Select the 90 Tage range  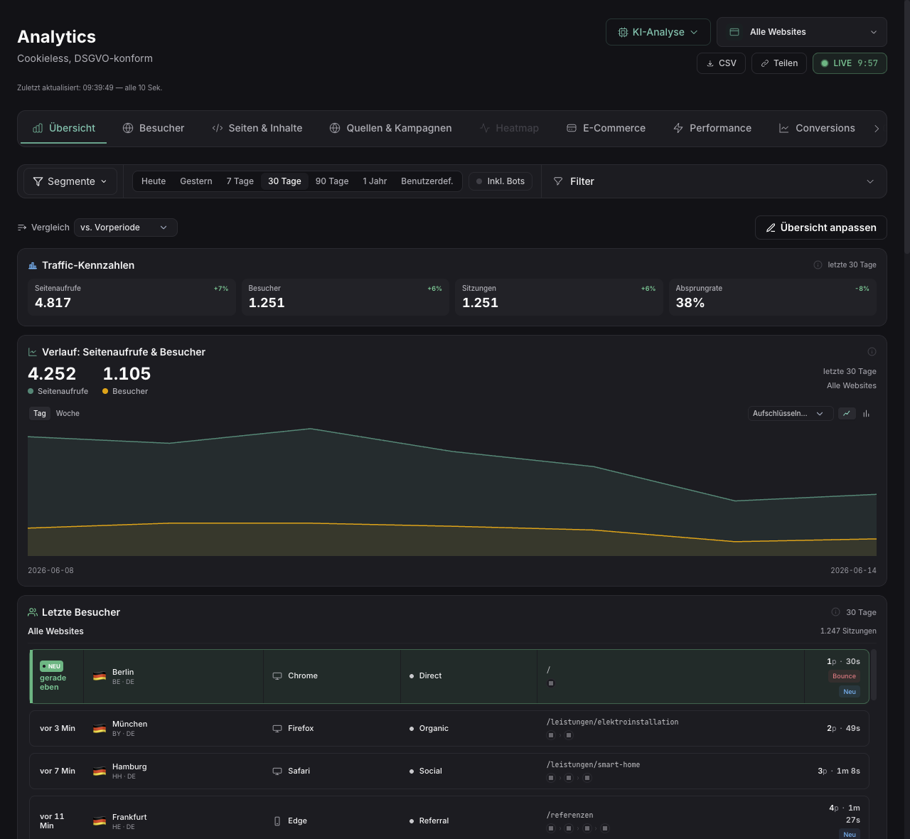(332, 181)
